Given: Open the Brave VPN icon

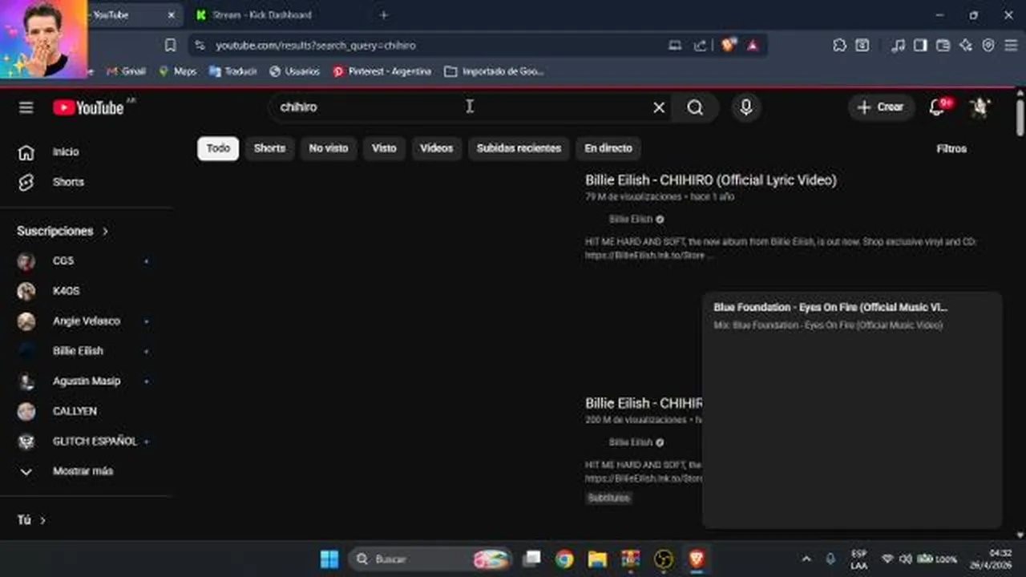Looking at the screenshot, I should pos(988,46).
